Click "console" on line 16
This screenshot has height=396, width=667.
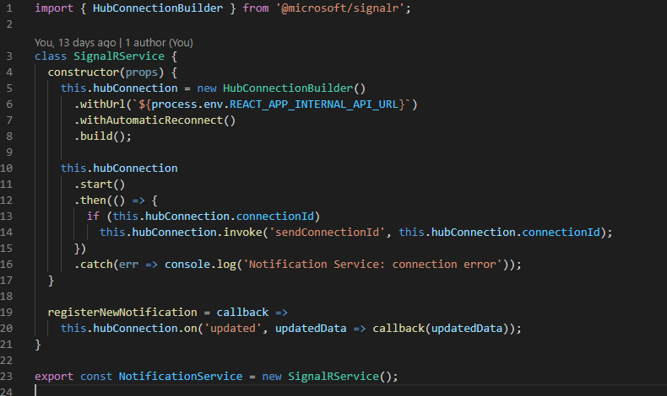tap(187, 265)
